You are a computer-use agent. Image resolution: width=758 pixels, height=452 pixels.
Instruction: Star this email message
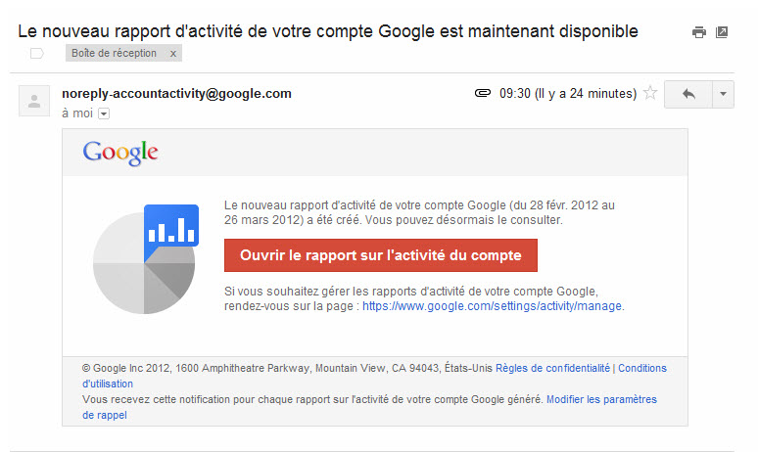[650, 94]
